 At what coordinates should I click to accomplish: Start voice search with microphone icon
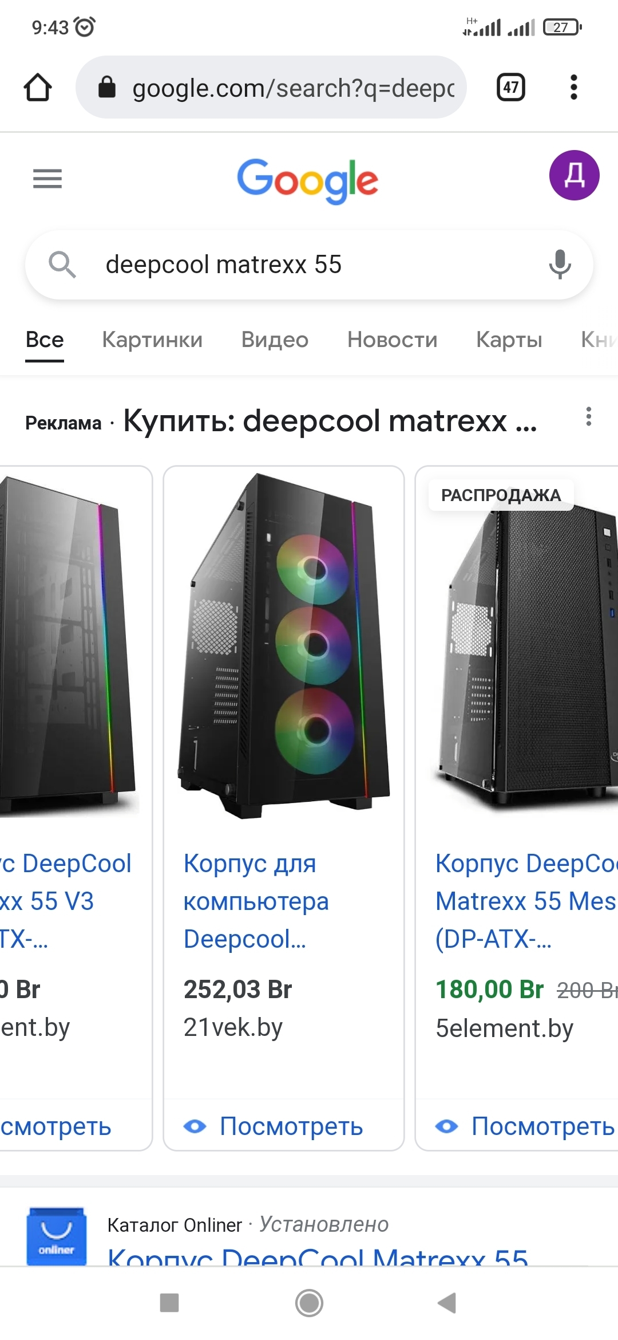pos(560,265)
